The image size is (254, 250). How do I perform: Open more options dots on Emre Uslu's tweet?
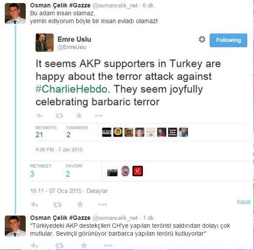pos(98,116)
